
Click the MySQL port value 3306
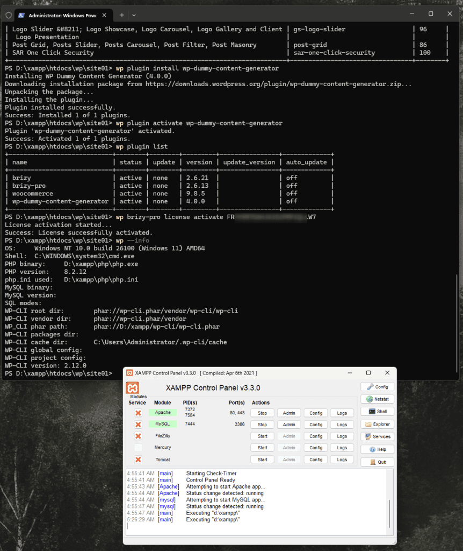click(x=240, y=424)
